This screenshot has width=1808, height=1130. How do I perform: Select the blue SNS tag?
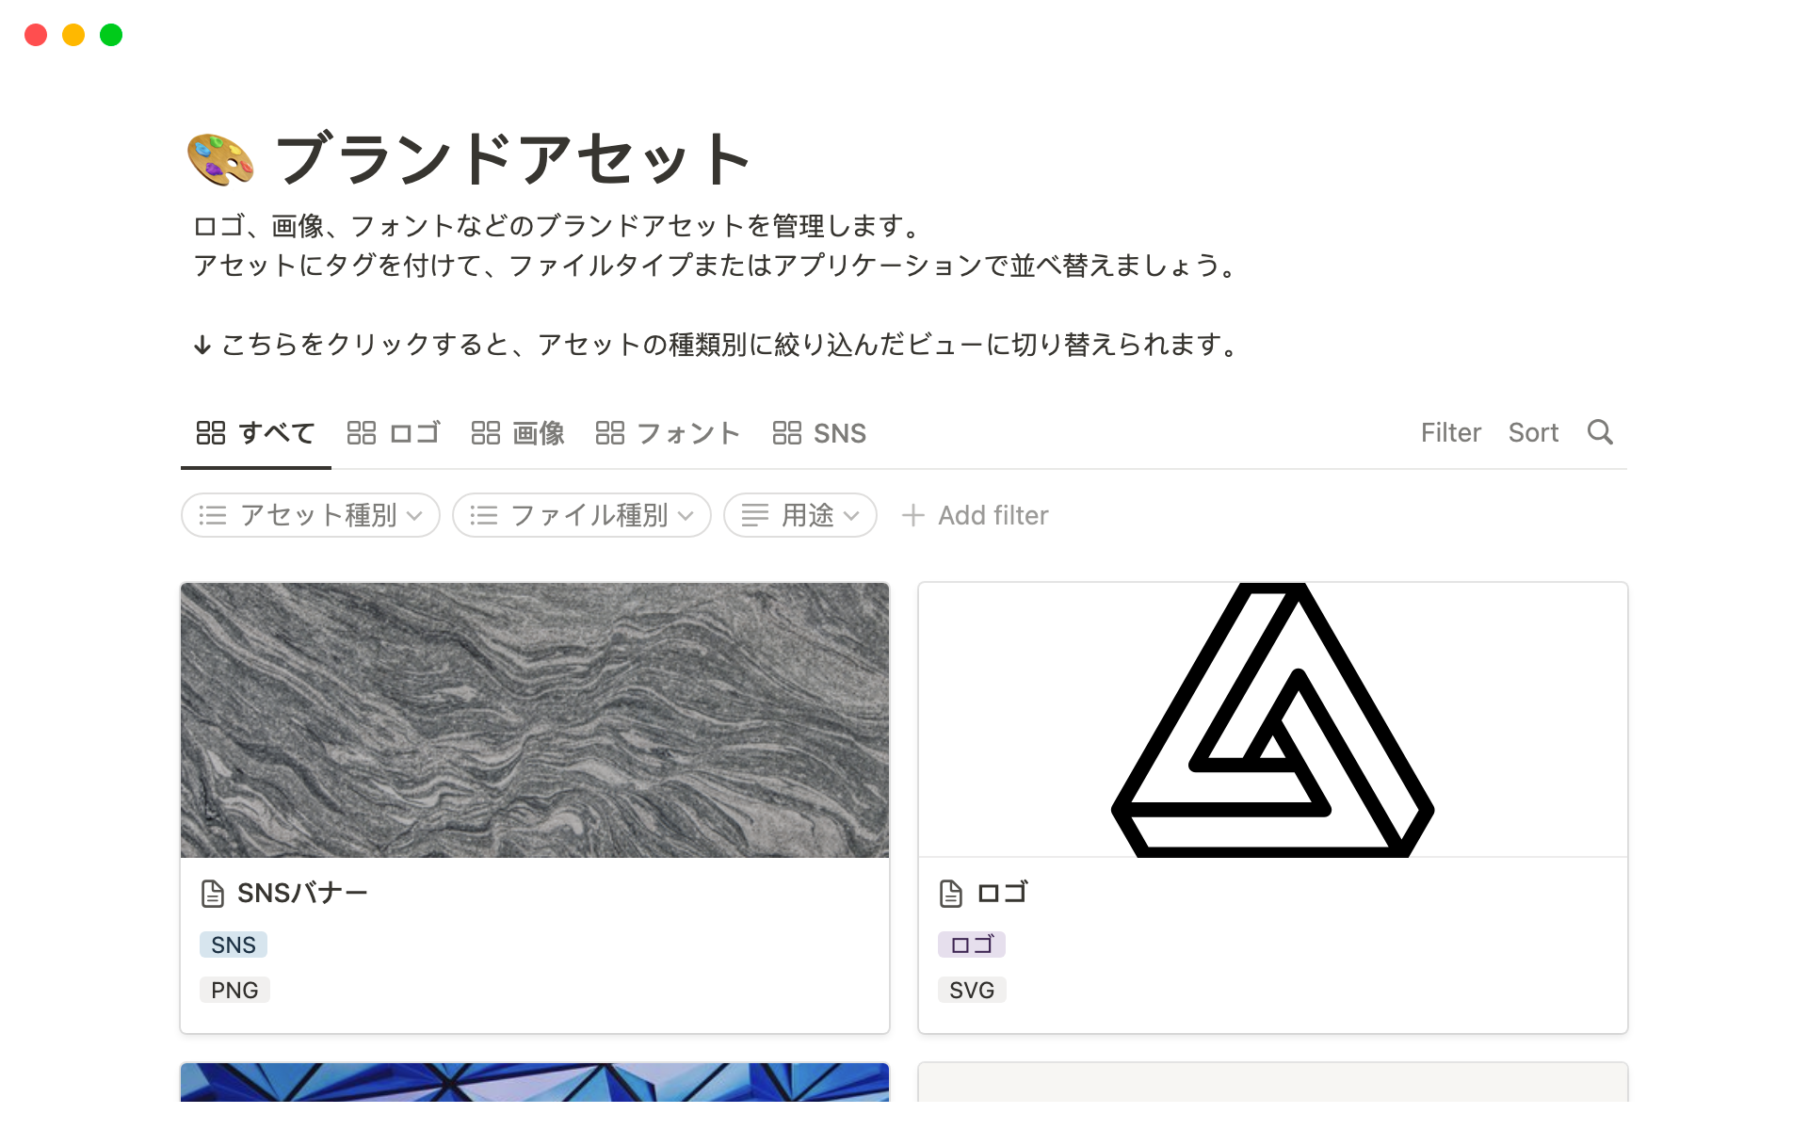[x=234, y=944]
